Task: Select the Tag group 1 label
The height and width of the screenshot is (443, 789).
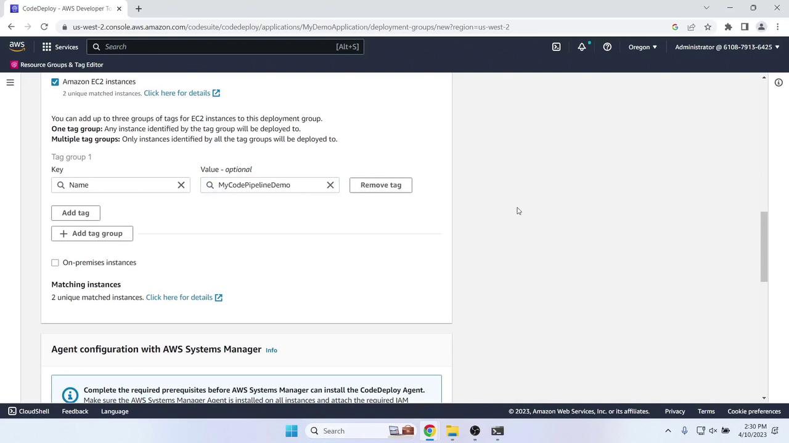Action: coord(72,158)
